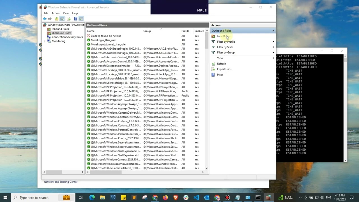Click the Up One Level folder icon
The image size is (359, 202).
(57, 19)
